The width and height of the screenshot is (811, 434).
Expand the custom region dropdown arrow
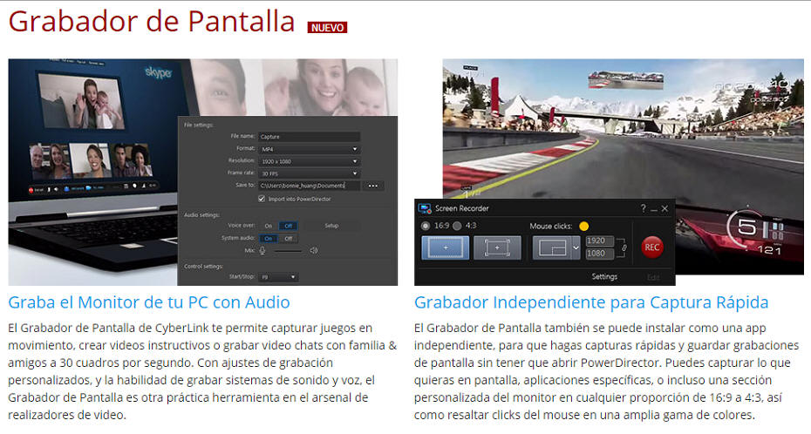576,248
